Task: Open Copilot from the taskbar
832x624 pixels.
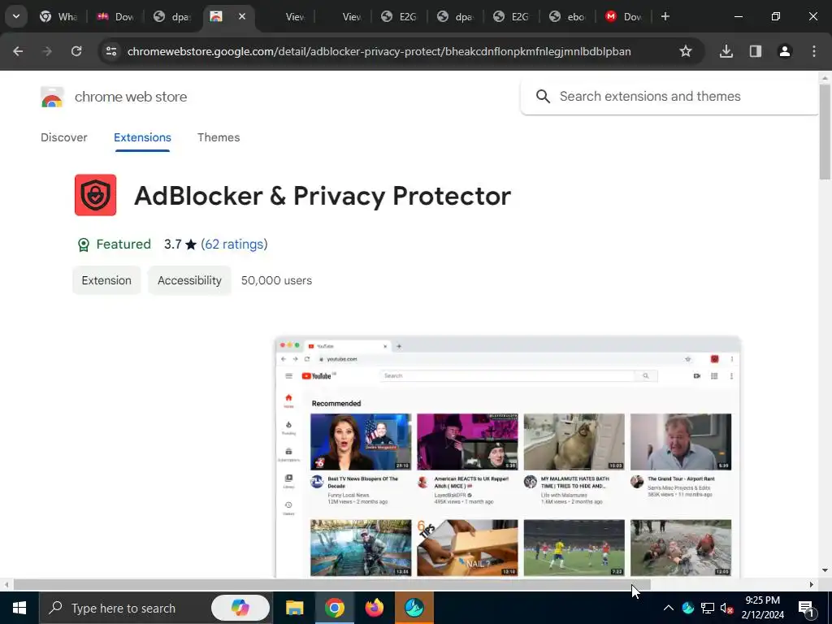Action: [240, 608]
